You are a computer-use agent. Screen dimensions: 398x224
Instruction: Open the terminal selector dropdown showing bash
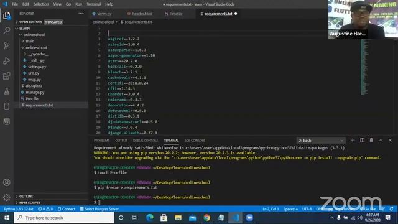coord(321,141)
